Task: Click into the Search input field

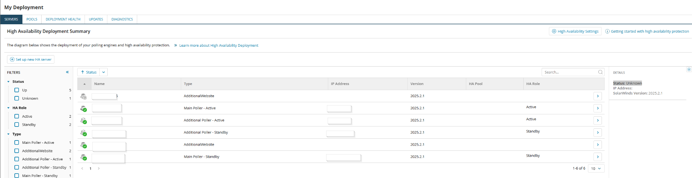Action: click(570, 72)
